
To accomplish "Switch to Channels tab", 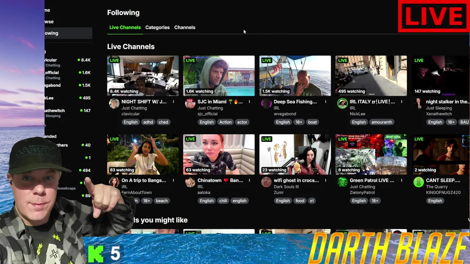I will click(x=185, y=27).
